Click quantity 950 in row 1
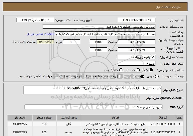The image size is (193, 136). tap(44, 124)
